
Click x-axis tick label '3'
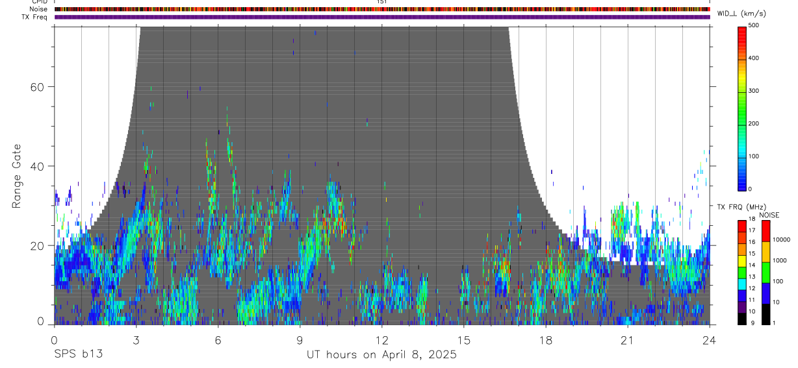[x=136, y=340]
